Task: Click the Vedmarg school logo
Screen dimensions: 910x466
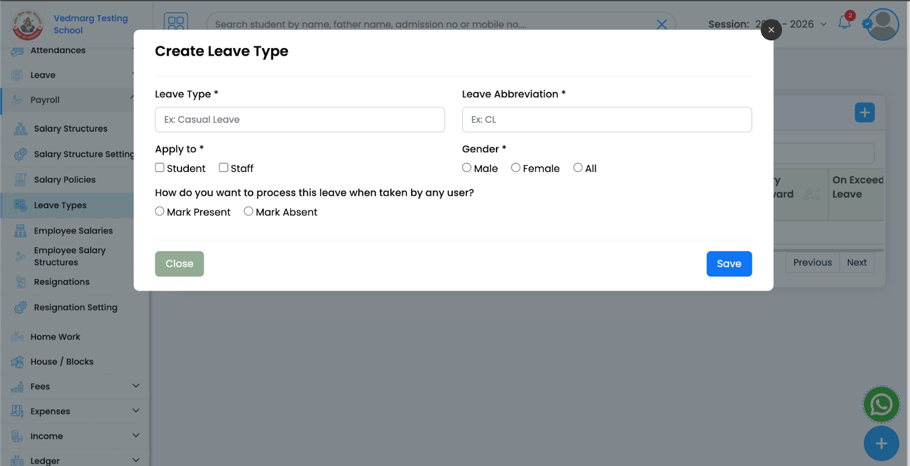Action: click(27, 24)
